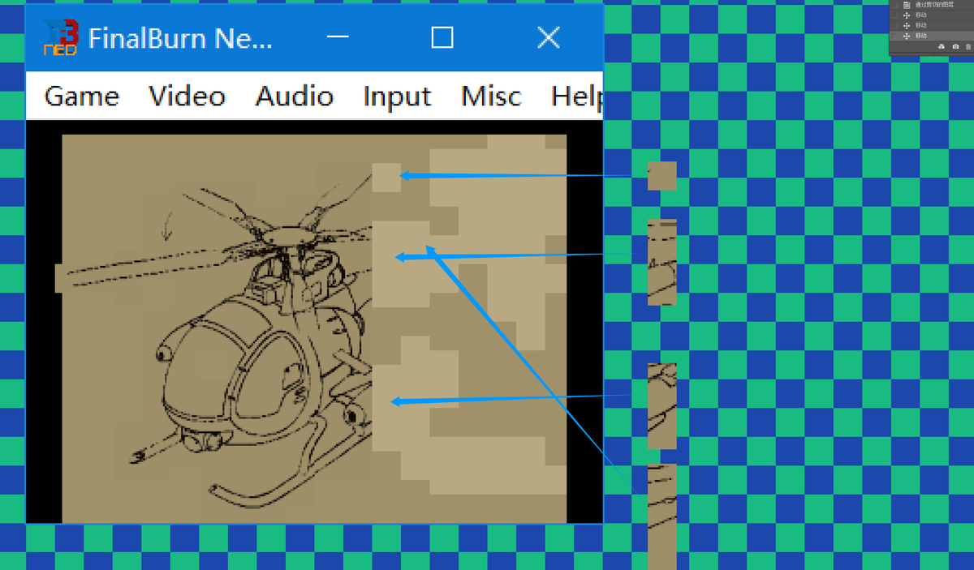Open the Game menu in FinalBurn Neo
974x570 pixels.
coord(82,96)
